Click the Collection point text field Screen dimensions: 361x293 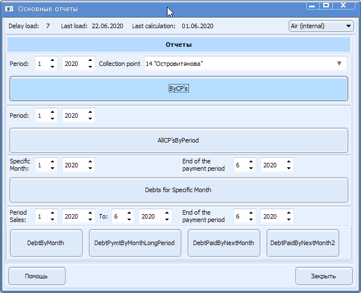(x=237, y=64)
